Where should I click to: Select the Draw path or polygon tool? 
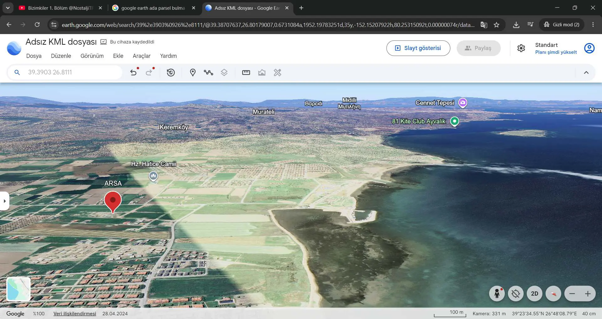(x=209, y=73)
